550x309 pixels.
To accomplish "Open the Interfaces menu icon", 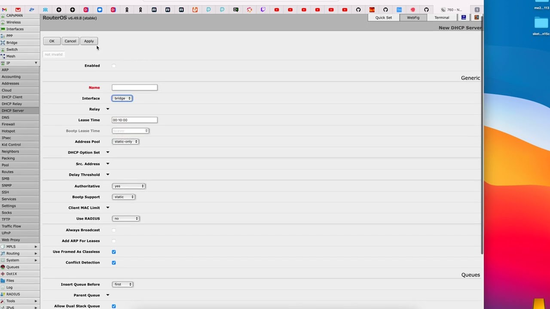I will tap(3, 29).
